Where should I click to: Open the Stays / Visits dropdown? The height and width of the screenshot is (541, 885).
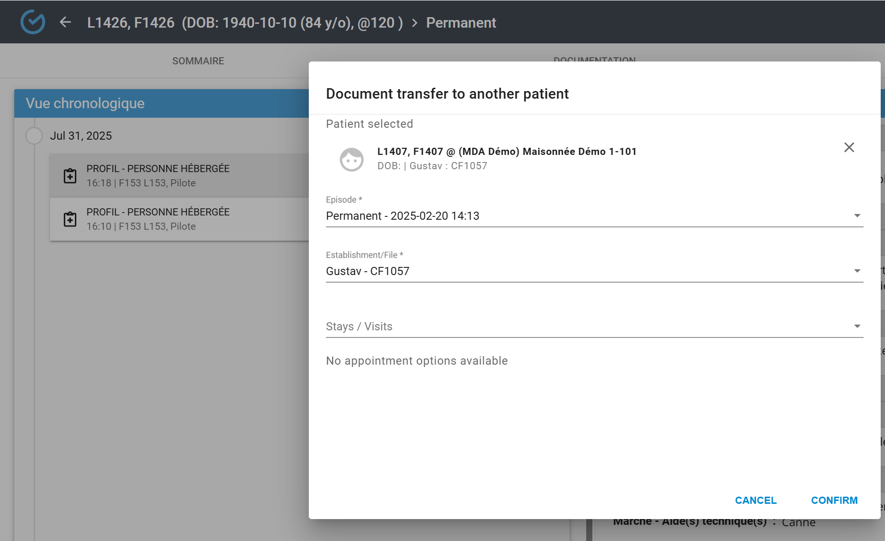click(x=594, y=327)
